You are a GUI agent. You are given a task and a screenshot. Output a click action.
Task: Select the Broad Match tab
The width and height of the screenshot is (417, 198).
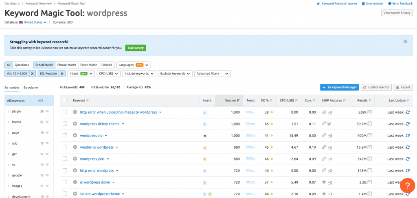coord(44,65)
